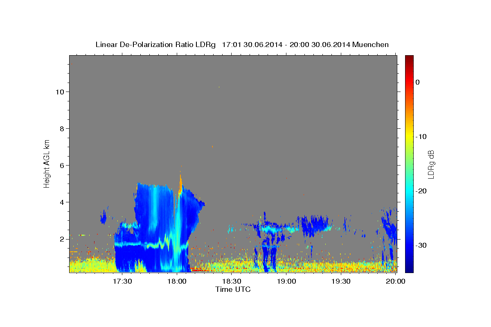Click the dark blue bottom of the colorbar
The height and width of the screenshot is (327, 491).
tap(409, 268)
